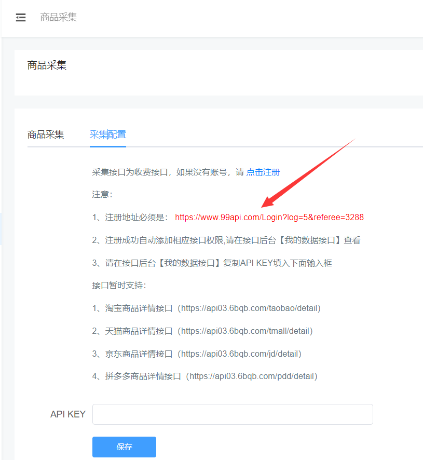The width and height of the screenshot is (423, 460).
Task: Open the 点击注册 registration link
Action: point(263,172)
